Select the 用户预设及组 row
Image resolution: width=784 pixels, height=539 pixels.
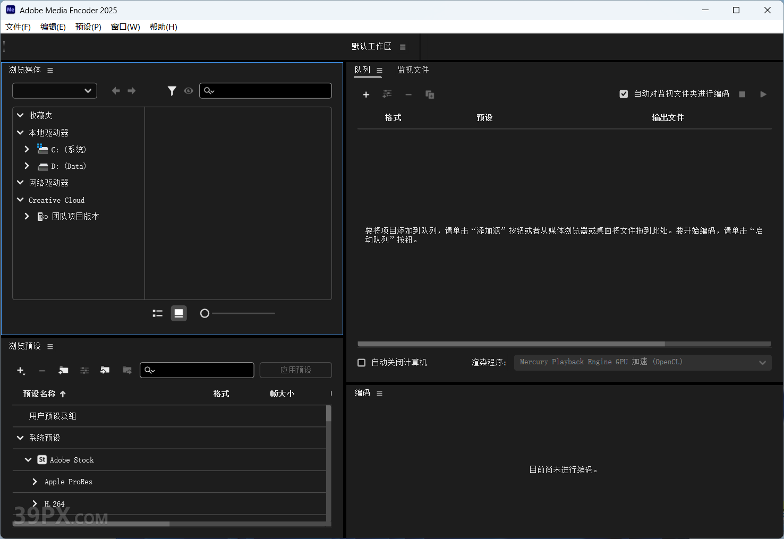click(x=169, y=416)
